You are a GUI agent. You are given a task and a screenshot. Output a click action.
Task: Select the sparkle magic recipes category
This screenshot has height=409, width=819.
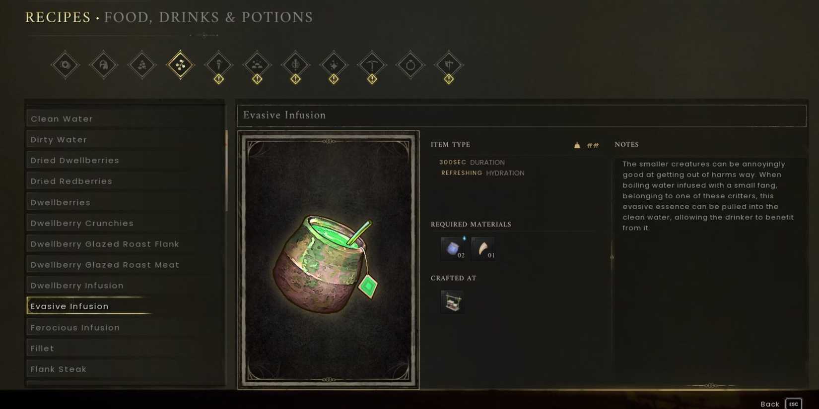pyautogui.click(x=334, y=65)
